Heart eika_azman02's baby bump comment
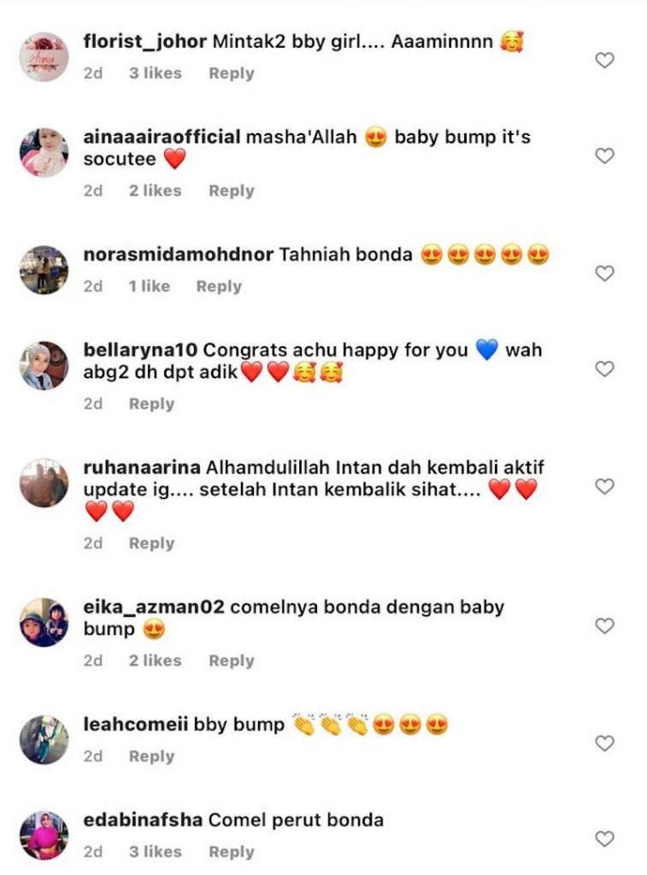 604,625
